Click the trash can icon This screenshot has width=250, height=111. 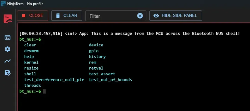click(58, 16)
